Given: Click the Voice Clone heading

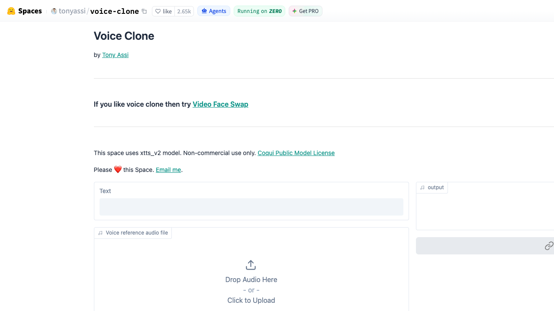Looking at the screenshot, I should point(124,36).
